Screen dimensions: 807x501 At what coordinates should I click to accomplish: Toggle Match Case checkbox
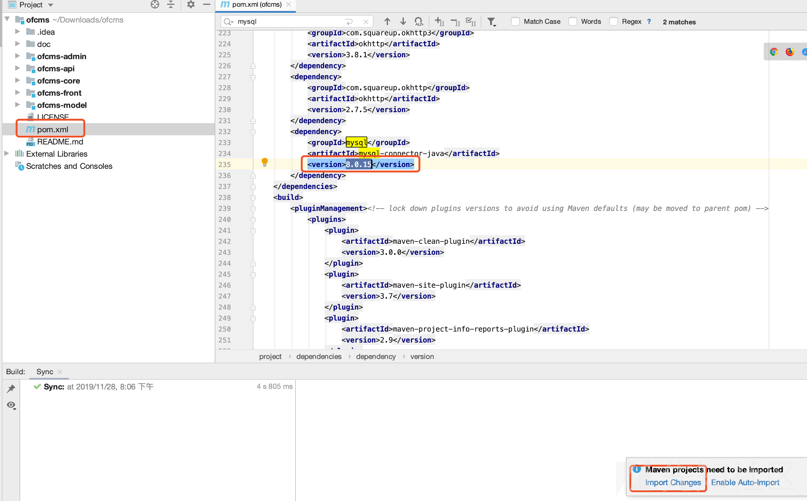pyautogui.click(x=515, y=22)
